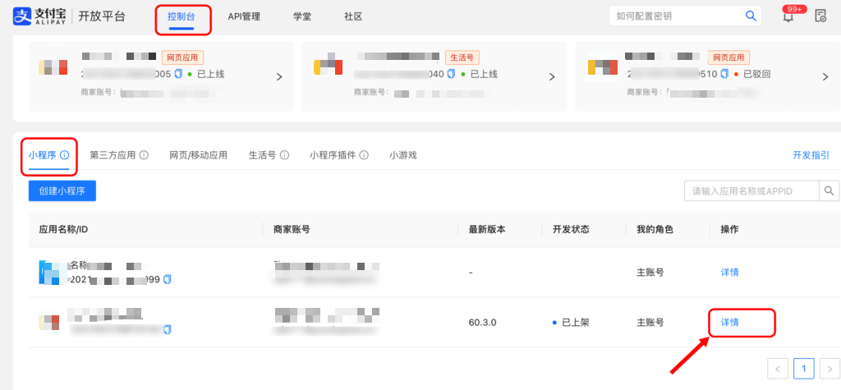Click the 请输入应用名称或APPID input field

point(751,191)
